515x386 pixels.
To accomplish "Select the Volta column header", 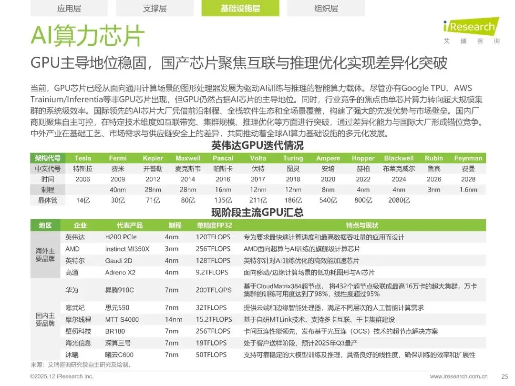I will click(x=258, y=158).
